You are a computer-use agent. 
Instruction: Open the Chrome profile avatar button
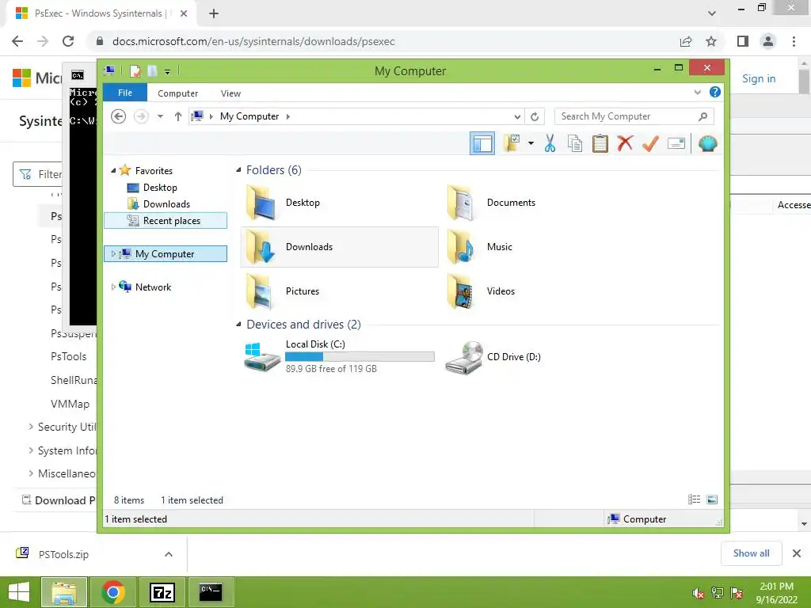(x=768, y=41)
